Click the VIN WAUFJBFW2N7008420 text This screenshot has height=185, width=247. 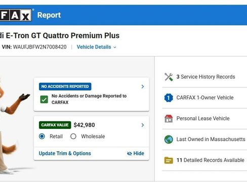[x=34, y=47]
